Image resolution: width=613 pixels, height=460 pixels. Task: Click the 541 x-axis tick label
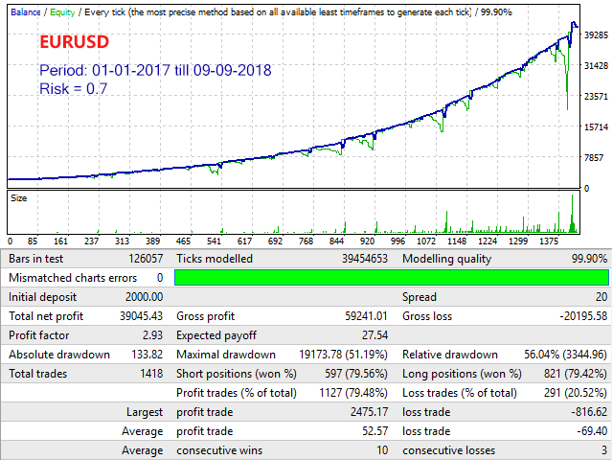pyautogui.click(x=214, y=241)
